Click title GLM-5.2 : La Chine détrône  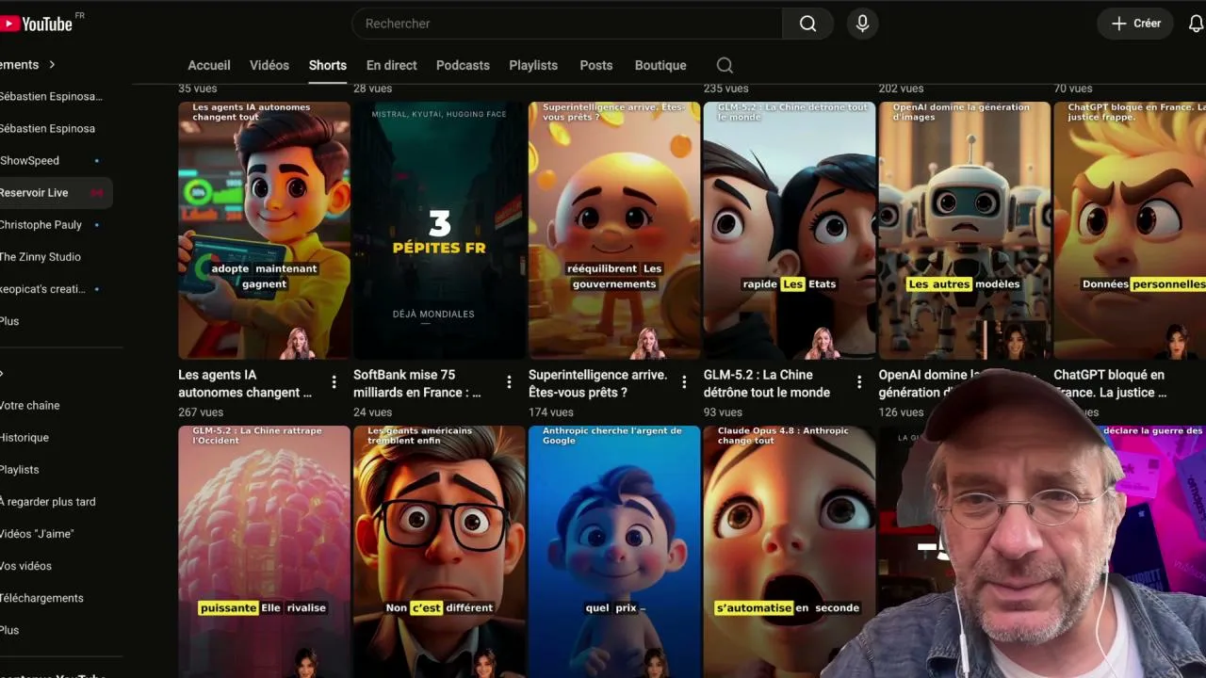click(x=767, y=383)
